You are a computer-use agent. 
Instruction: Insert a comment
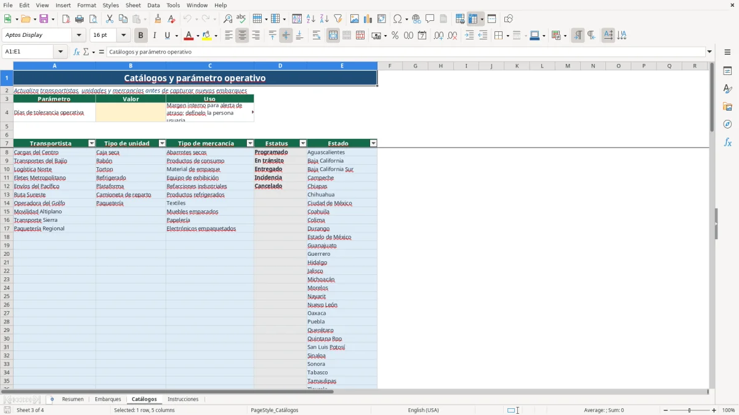430,19
